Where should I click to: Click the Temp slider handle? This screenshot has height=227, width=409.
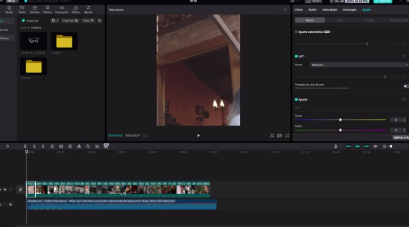pos(340,120)
